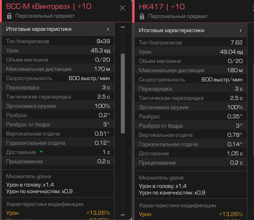Viewport: 254px width, 220px height.
Task: Click the 170 м max distance value
Action: [x=102, y=69]
